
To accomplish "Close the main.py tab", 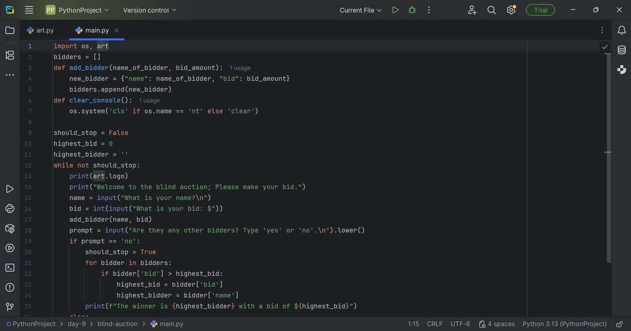I will (x=116, y=30).
